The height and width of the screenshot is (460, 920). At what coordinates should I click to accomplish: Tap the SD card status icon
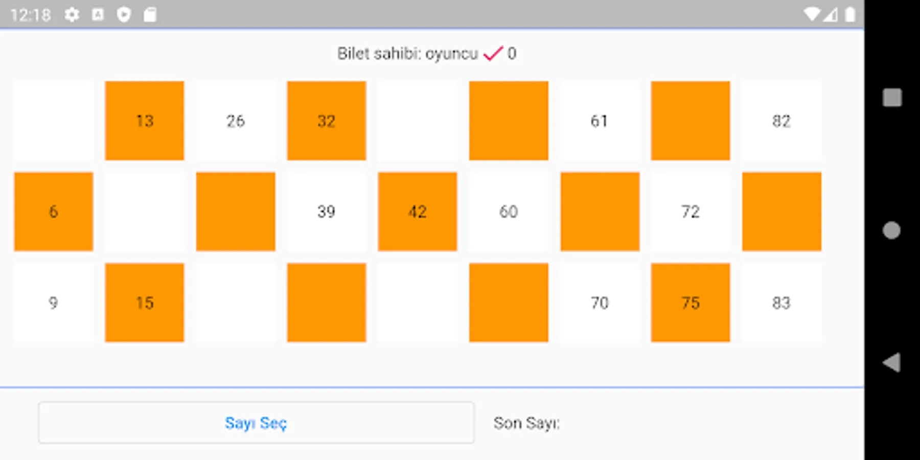pyautogui.click(x=150, y=15)
